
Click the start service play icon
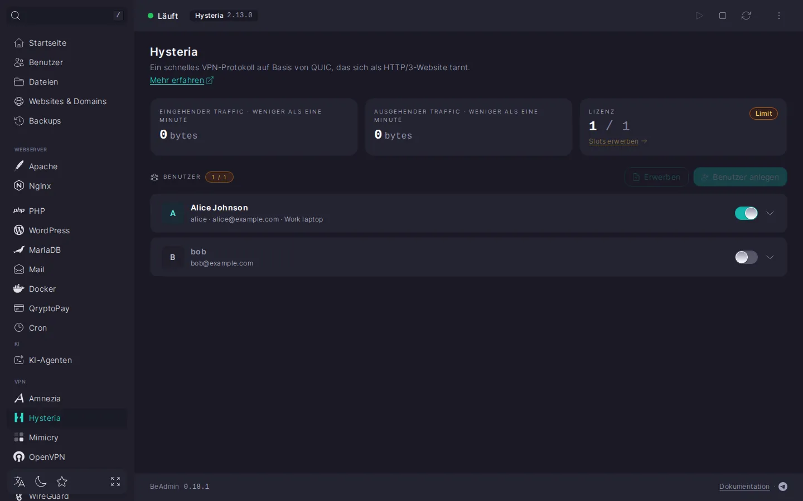699,16
